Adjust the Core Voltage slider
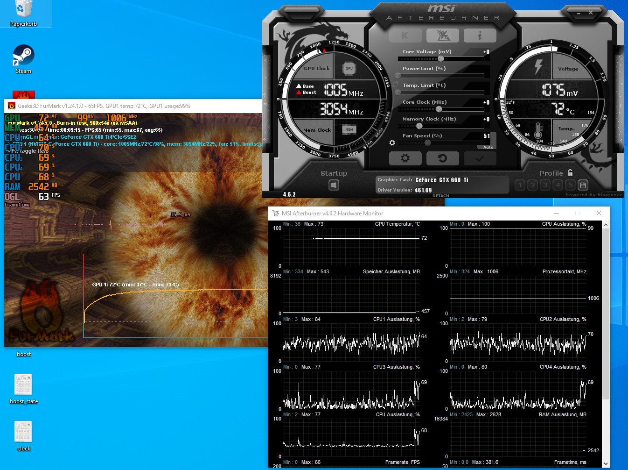628x470 pixels. 441,59
